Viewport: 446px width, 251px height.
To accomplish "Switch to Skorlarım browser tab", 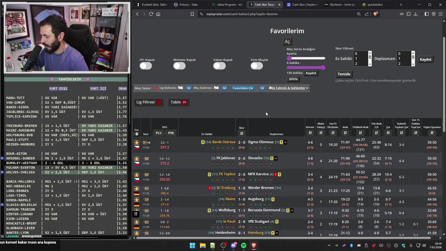I will [x=340, y=5].
